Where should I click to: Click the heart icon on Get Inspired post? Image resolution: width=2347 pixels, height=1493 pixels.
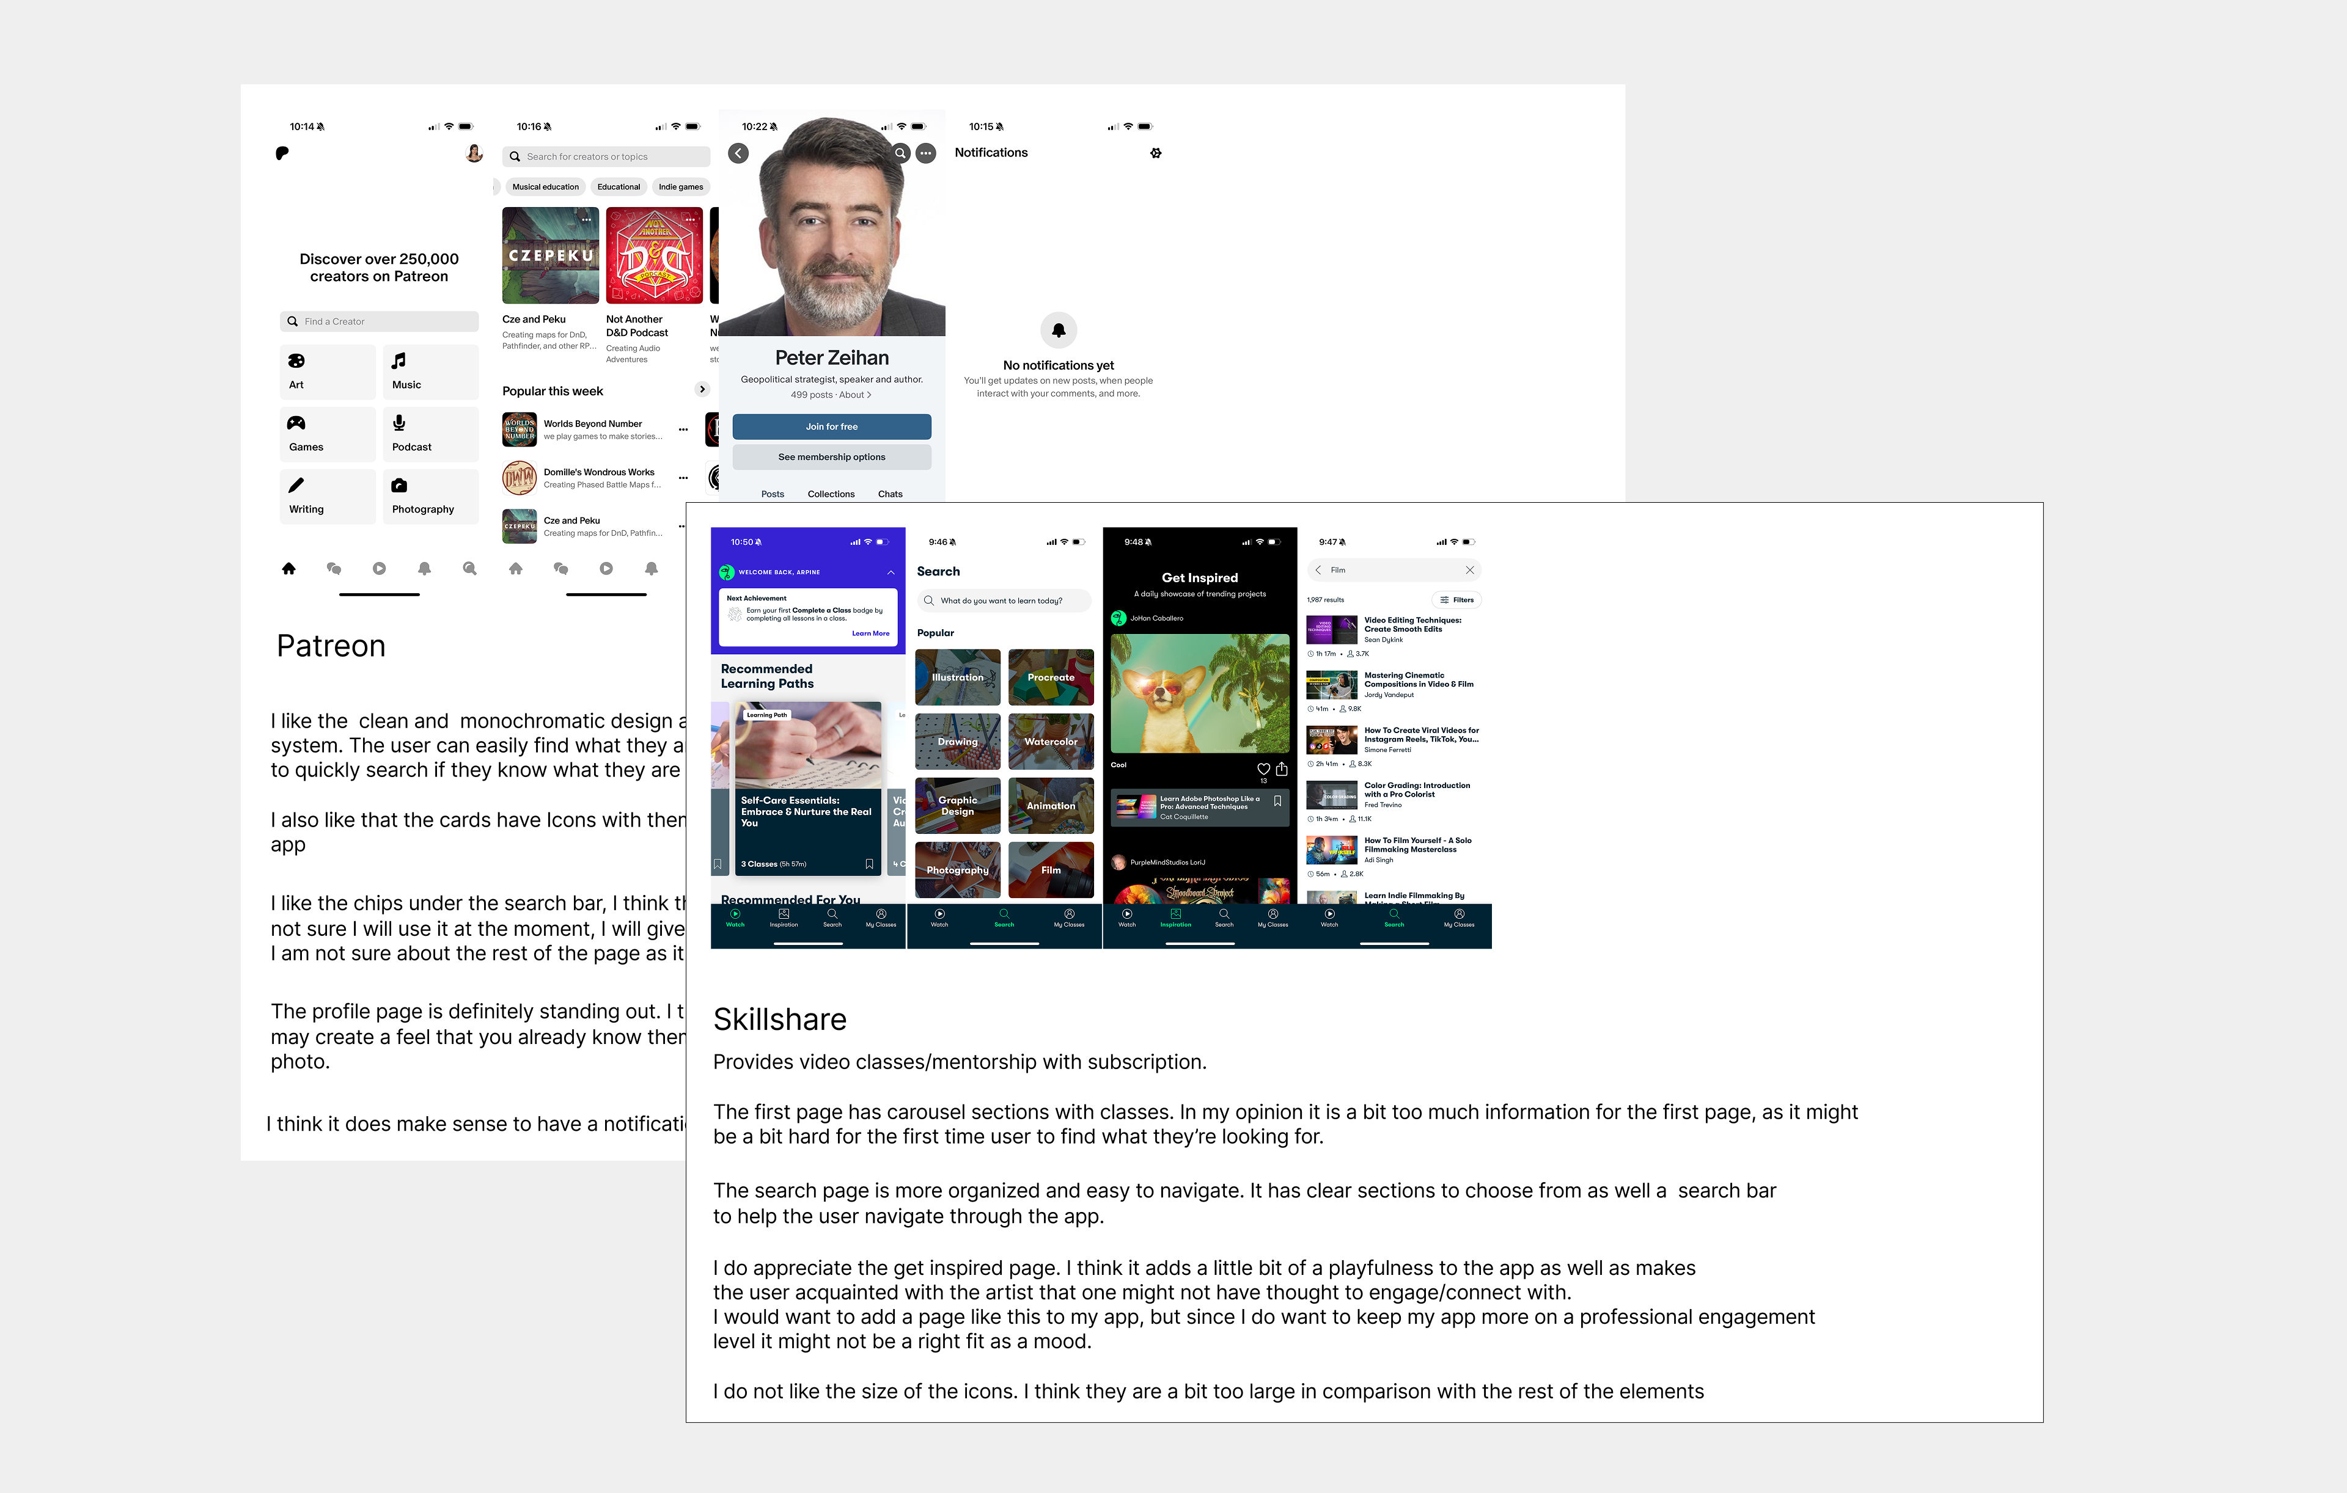[1263, 768]
